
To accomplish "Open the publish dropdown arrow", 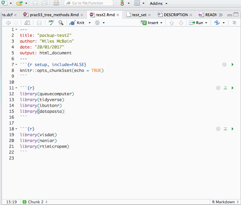I will [224, 23].
